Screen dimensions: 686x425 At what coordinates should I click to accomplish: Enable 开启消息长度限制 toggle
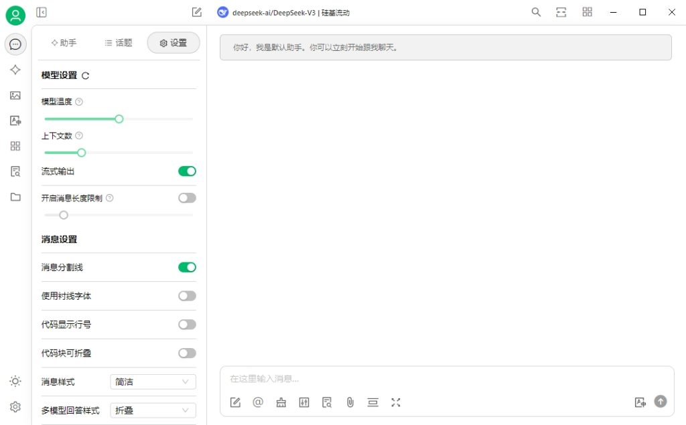coord(188,198)
